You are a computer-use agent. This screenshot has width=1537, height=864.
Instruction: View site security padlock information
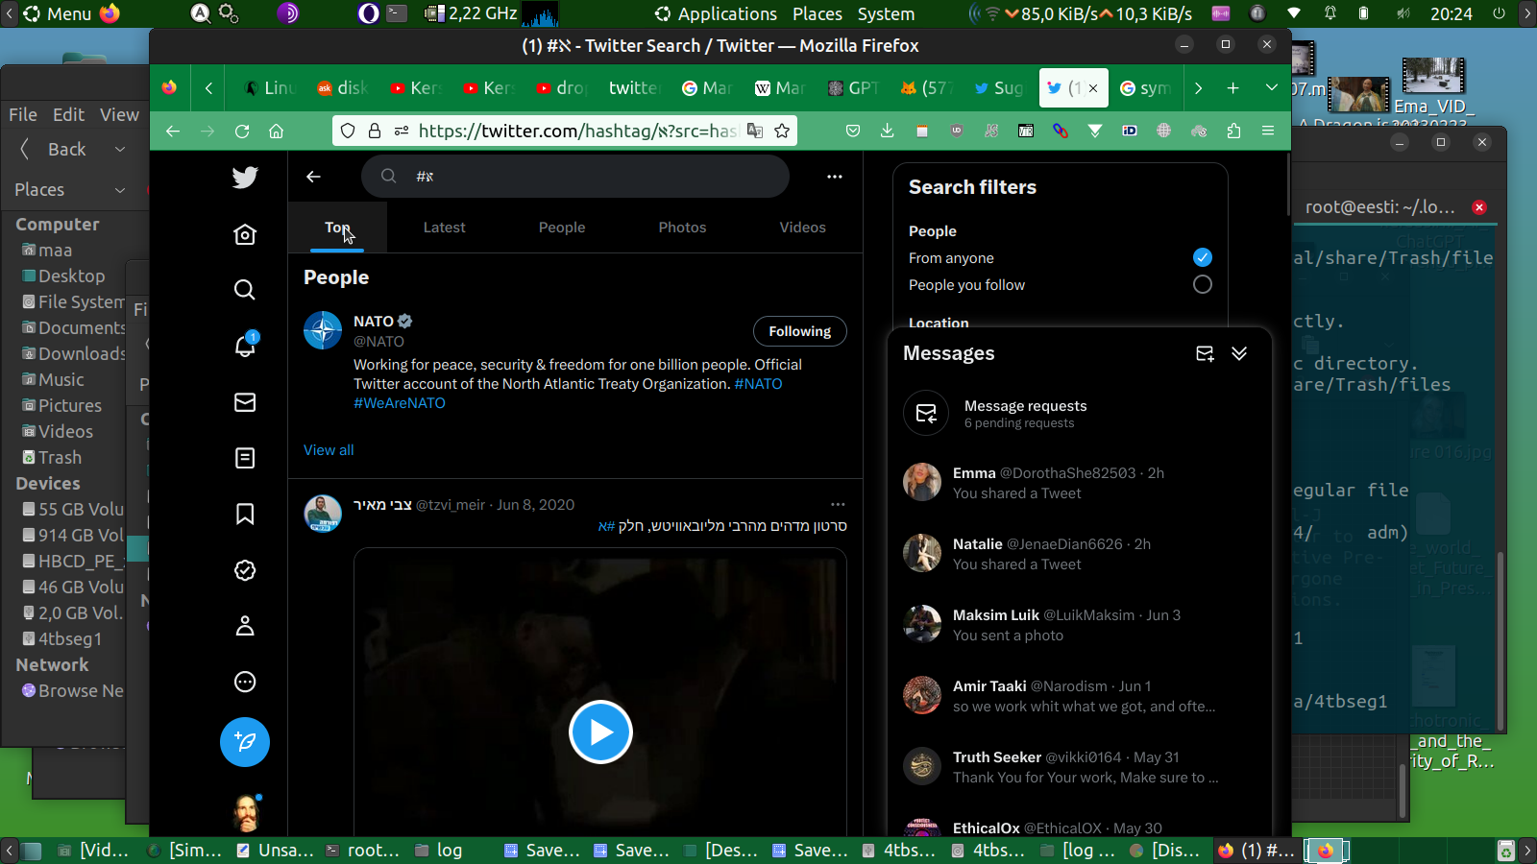click(375, 132)
